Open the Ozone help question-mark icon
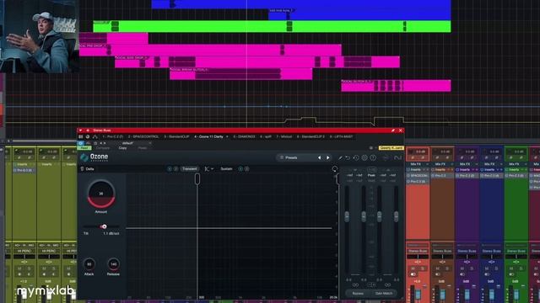The image size is (540, 303). point(373,157)
